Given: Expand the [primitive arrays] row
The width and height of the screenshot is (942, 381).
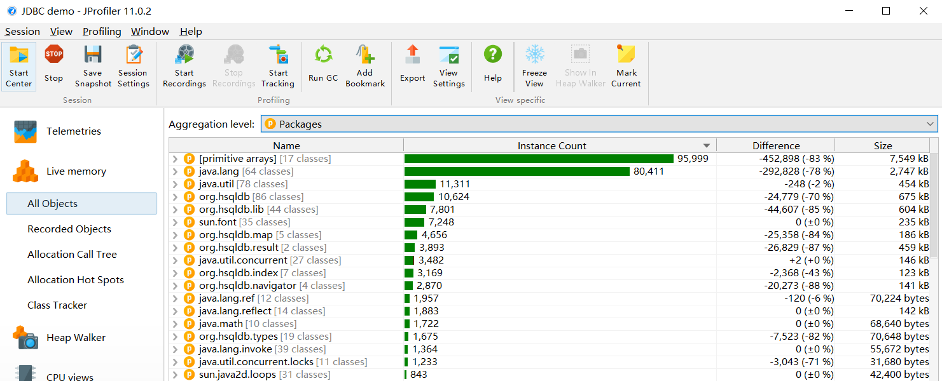Looking at the screenshot, I should tap(176, 159).
